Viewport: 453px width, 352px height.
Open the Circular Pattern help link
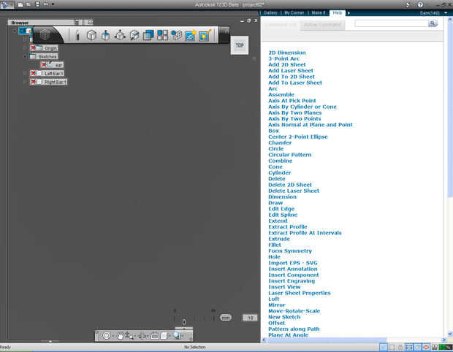pos(290,155)
